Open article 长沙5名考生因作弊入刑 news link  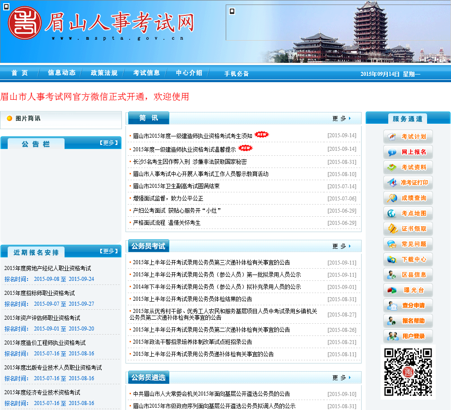point(190,162)
